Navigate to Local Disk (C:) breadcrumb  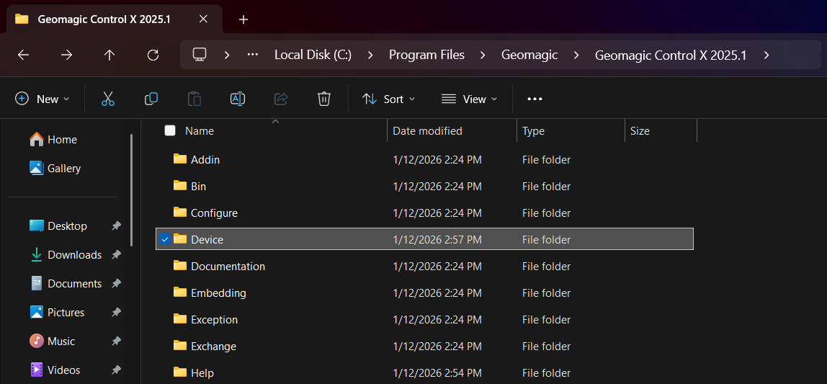click(x=313, y=55)
